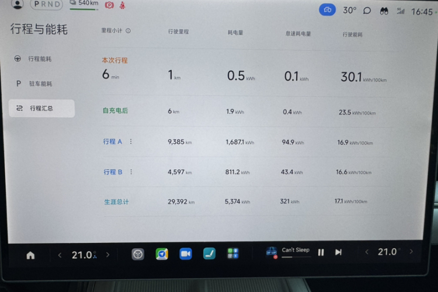Screen dimensions: 438x292
Task: Open the seat control app
Action: (209, 253)
